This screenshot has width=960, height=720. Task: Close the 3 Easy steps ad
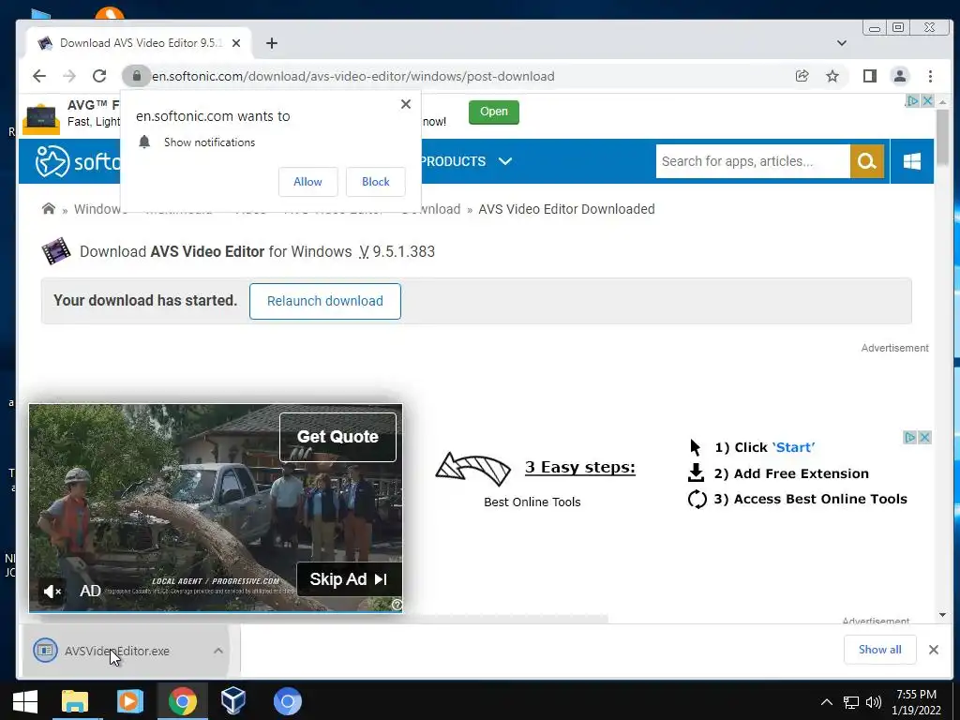pos(924,437)
